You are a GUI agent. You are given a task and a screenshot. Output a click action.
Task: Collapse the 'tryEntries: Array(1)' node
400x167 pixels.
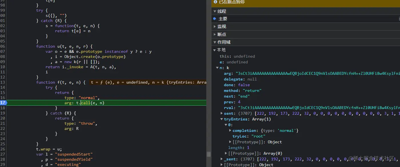click(222, 119)
